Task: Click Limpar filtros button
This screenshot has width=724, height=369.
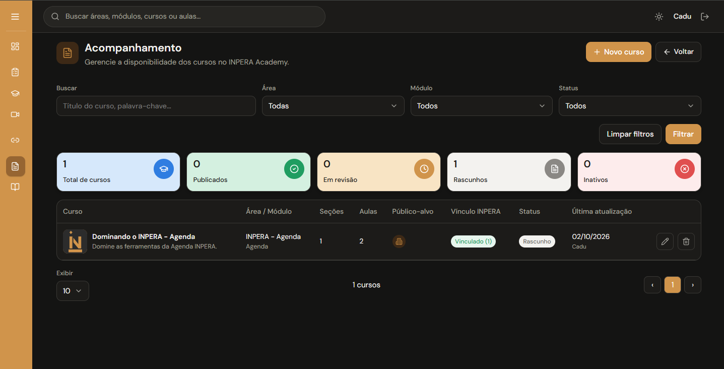Action: point(630,134)
